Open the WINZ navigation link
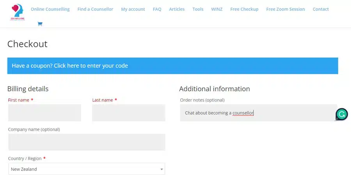The width and height of the screenshot is (351, 175). pos(216,9)
